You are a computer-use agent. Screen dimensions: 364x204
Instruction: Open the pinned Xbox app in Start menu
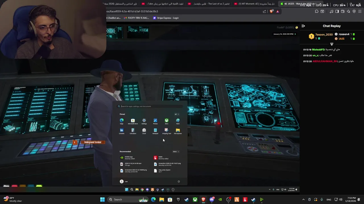(167, 121)
